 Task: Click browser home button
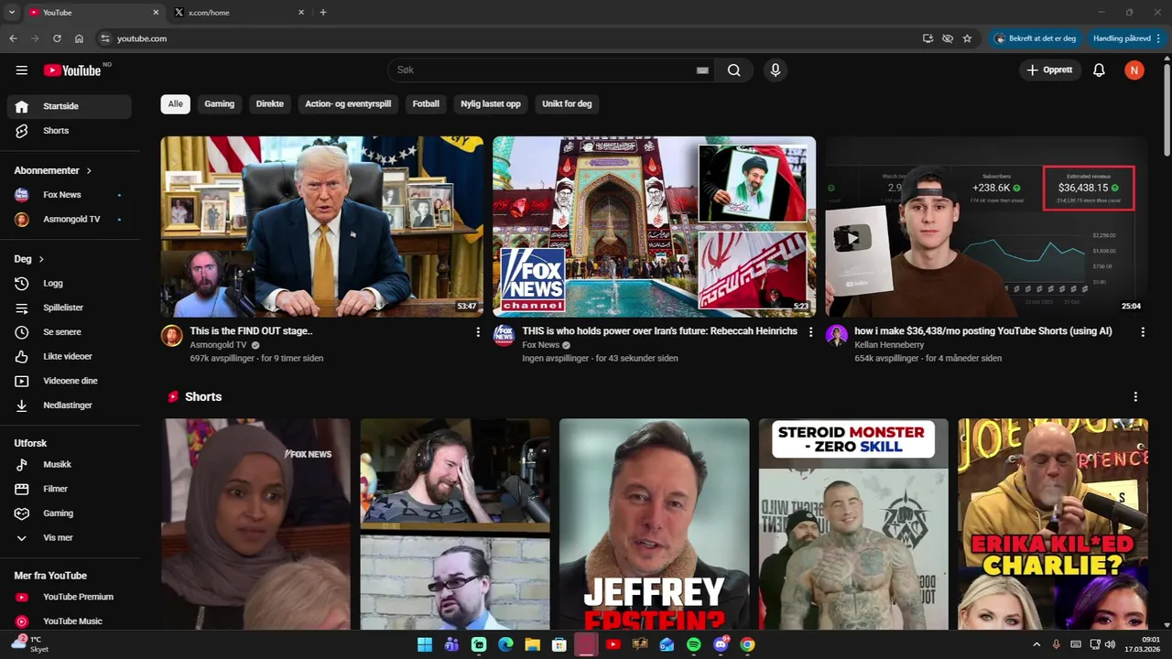point(79,38)
